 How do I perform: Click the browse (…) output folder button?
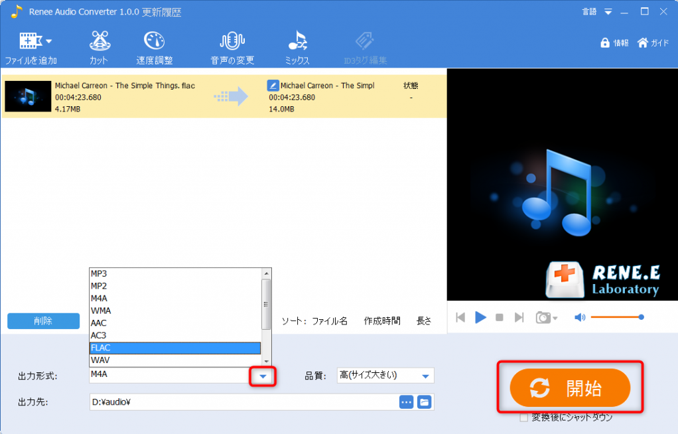tap(407, 402)
